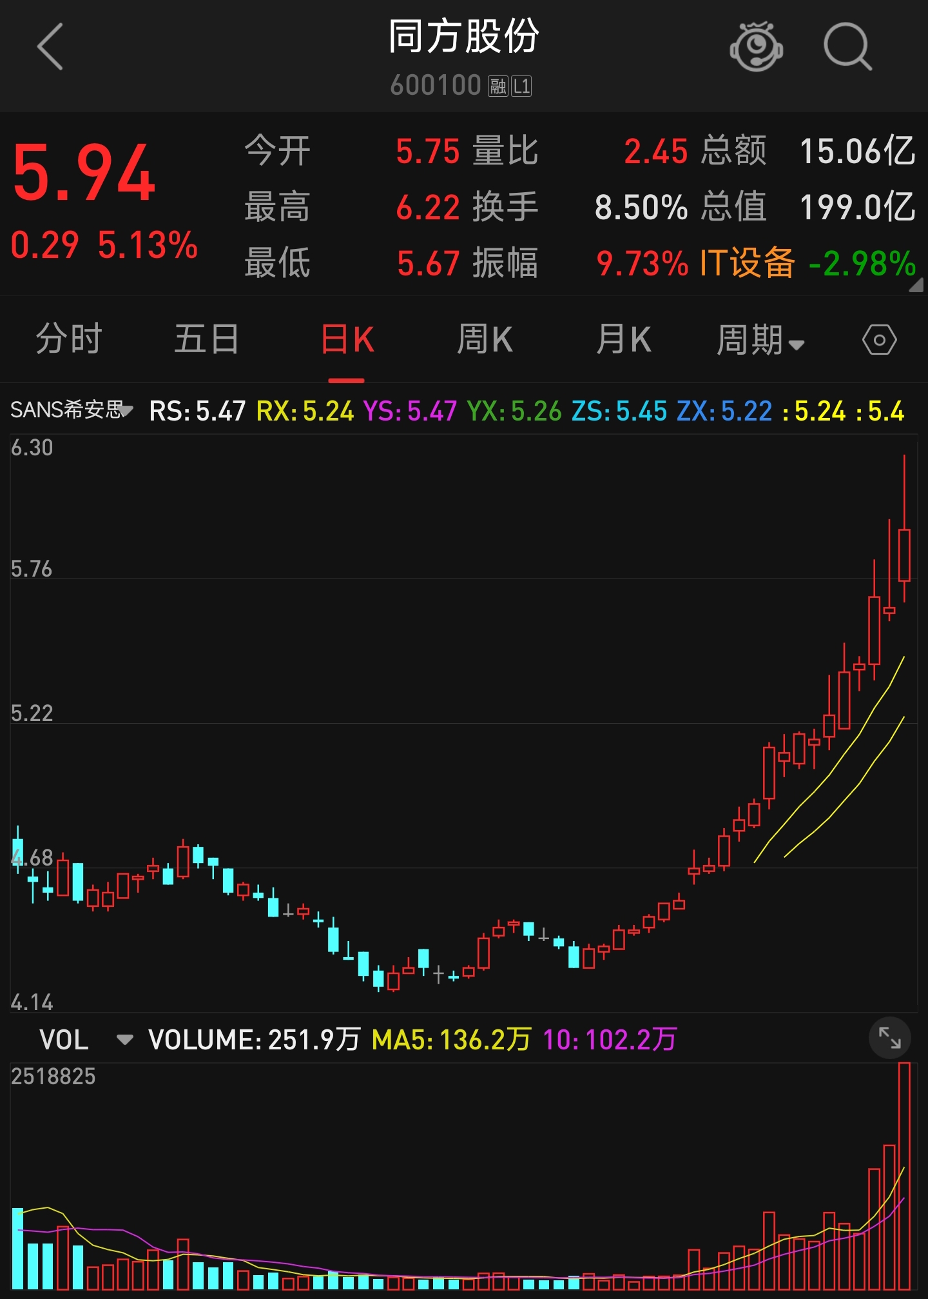Tap 量比 value 2.45
928x1299 pixels.
[x=656, y=152]
